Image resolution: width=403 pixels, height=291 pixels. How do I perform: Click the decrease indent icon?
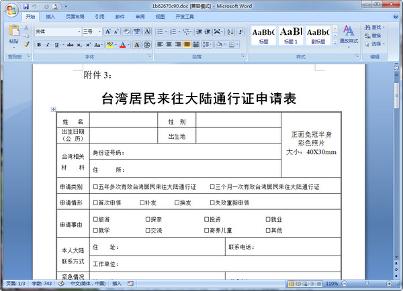[199, 32]
